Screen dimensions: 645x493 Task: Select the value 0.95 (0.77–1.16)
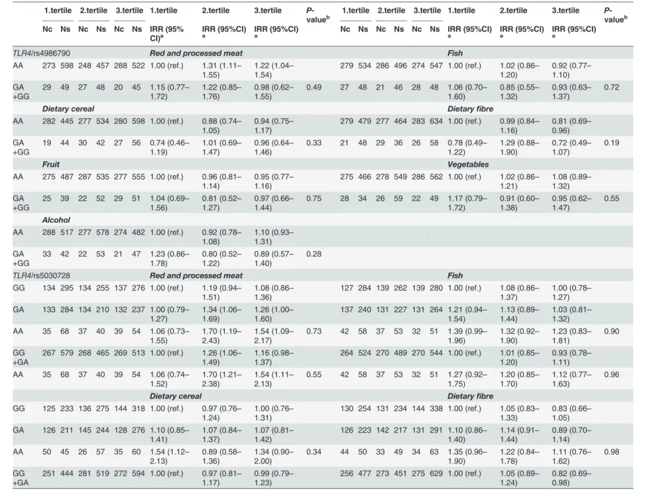[x=274, y=182]
